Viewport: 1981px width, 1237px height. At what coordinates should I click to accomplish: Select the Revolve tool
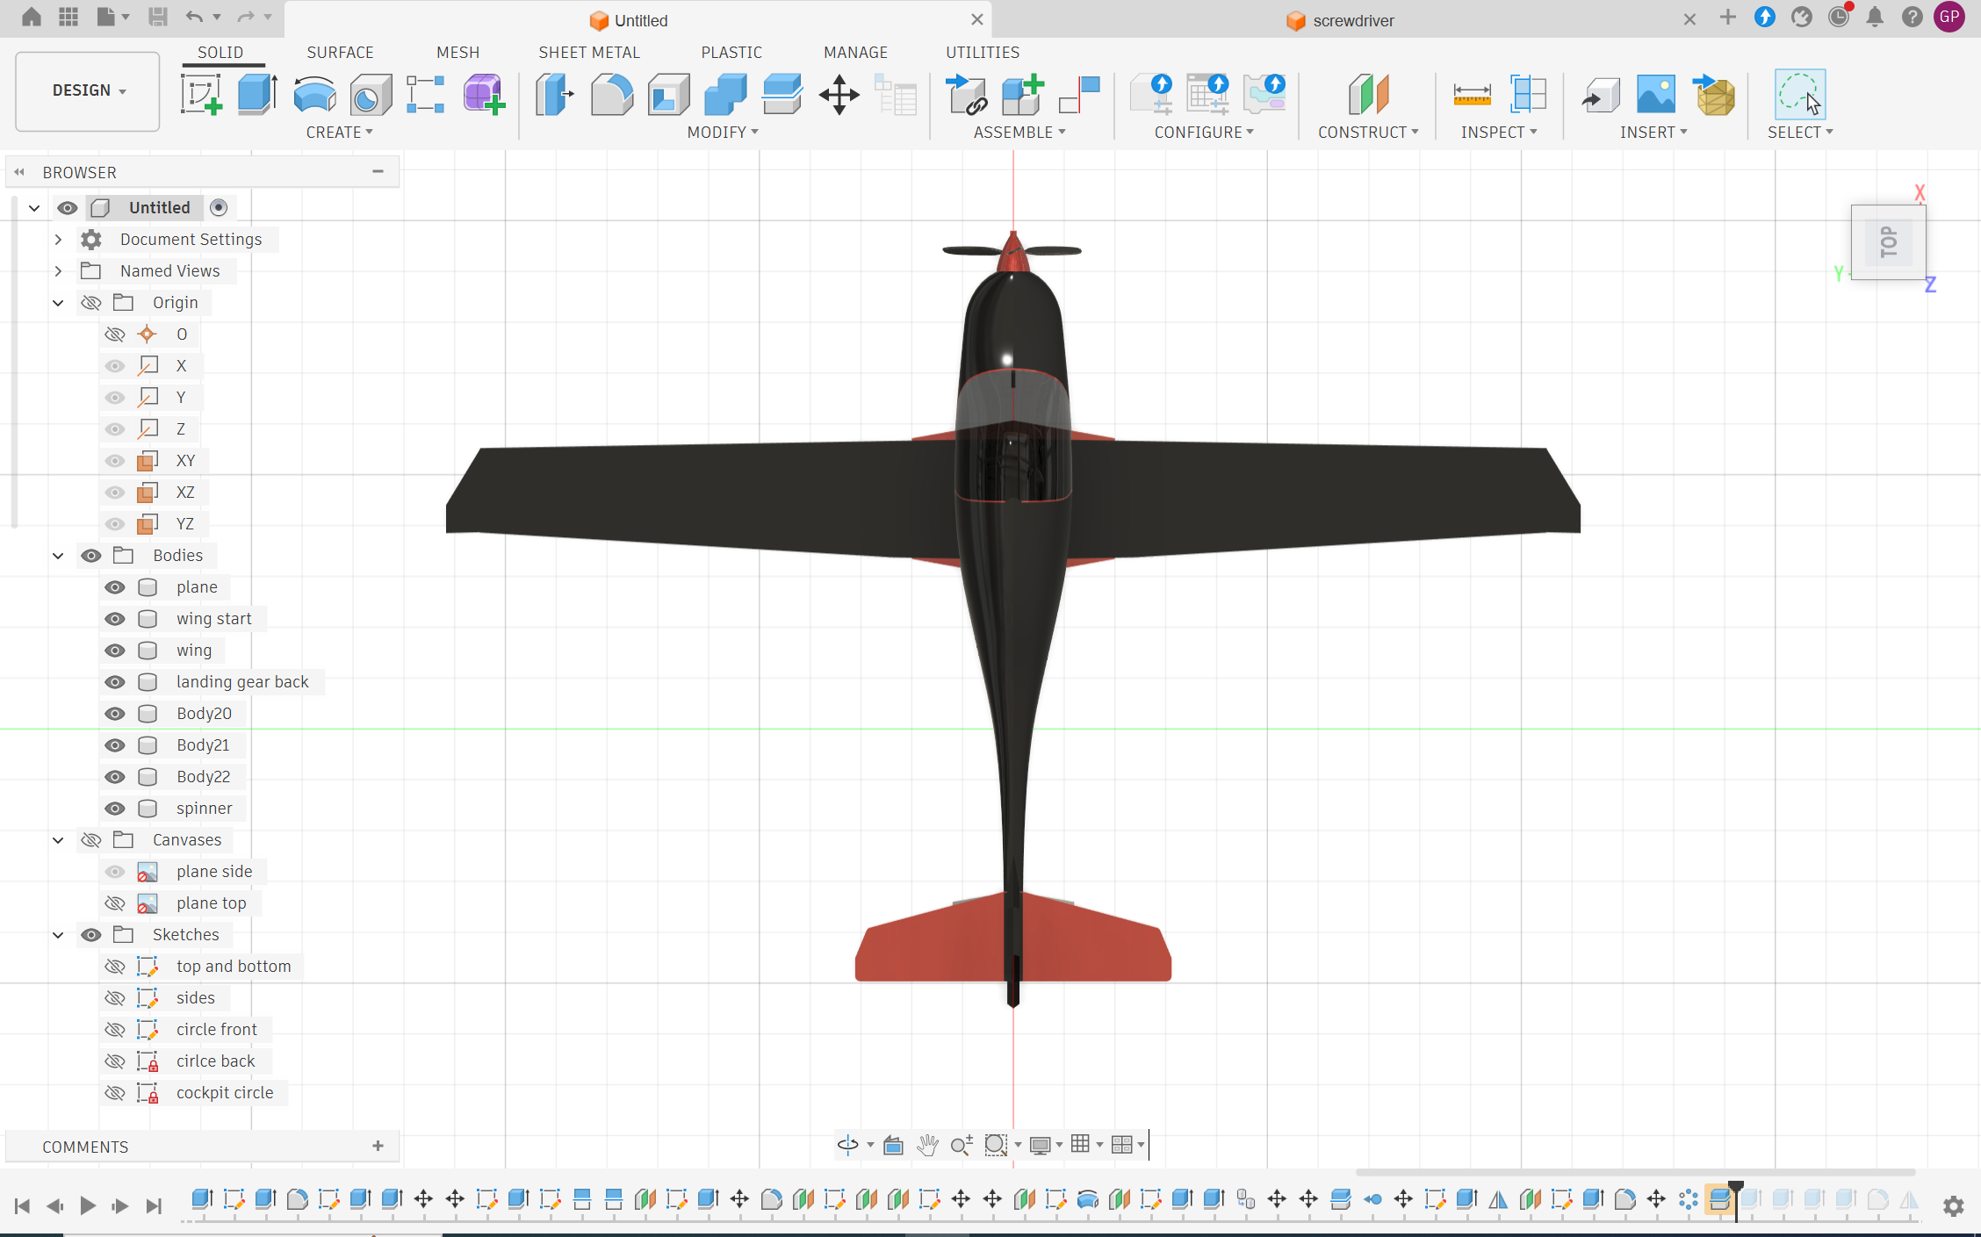coord(314,94)
